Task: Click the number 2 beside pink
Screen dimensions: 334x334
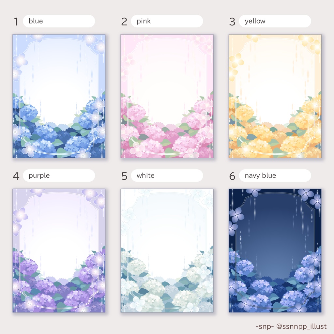Action: point(124,22)
